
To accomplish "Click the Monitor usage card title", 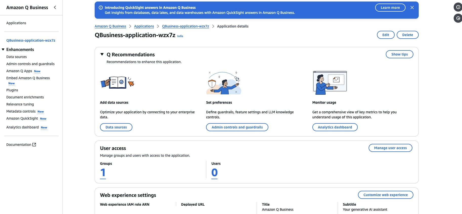I will 324,102.
